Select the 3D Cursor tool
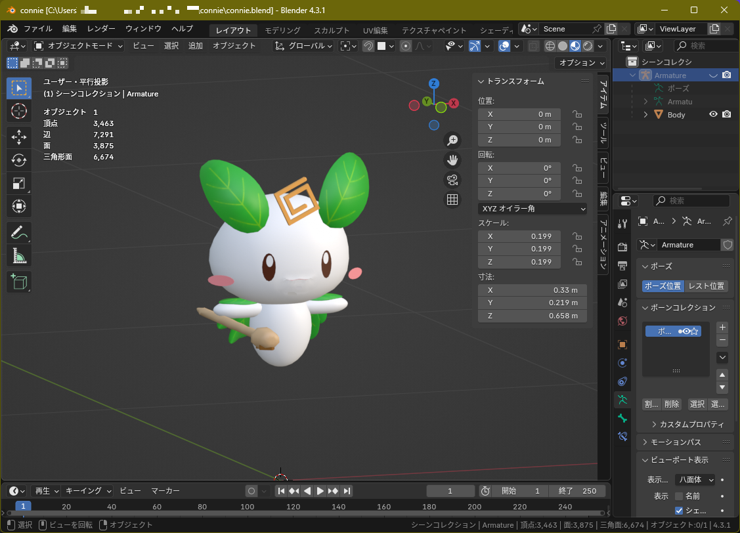This screenshot has height=533, width=740. 19,112
